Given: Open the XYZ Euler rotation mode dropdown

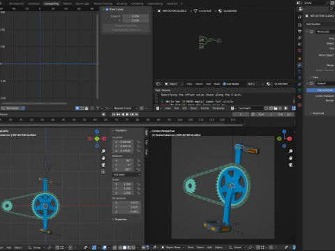Looking at the screenshot, I should click(x=126, y=174).
